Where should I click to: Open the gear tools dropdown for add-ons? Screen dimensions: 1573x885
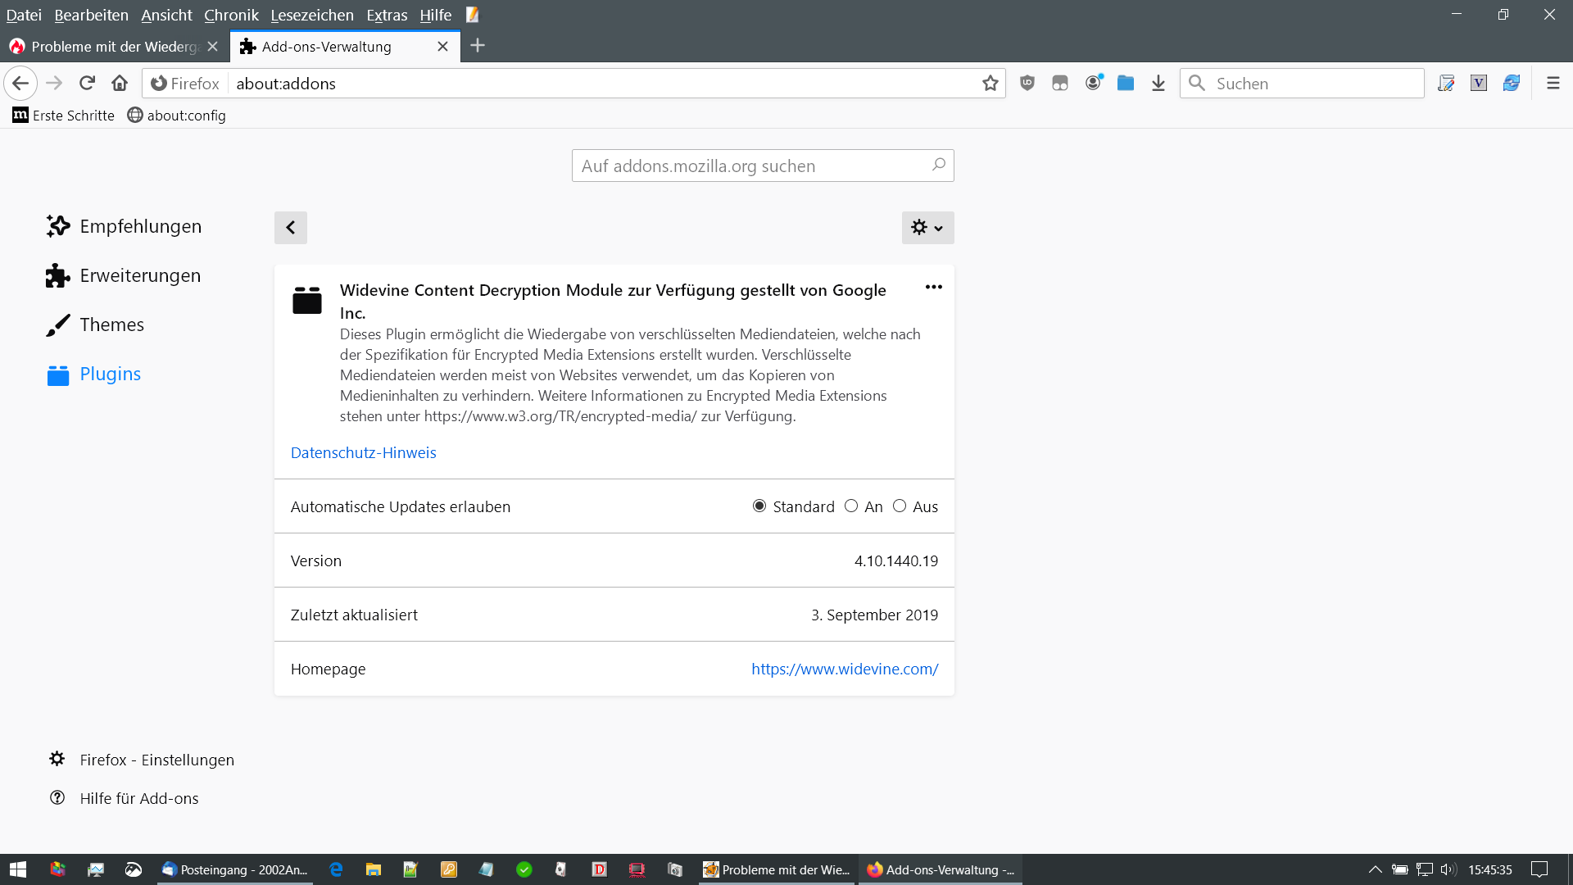pyautogui.click(x=927, y=228)
